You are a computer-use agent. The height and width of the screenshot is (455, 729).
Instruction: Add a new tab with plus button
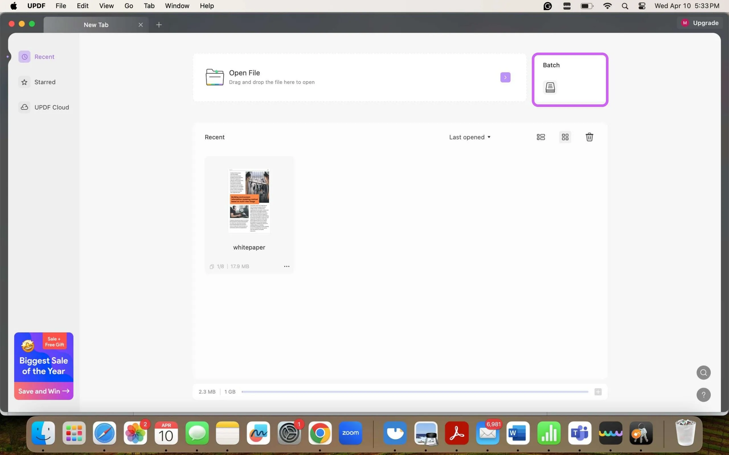pos(159,25)
